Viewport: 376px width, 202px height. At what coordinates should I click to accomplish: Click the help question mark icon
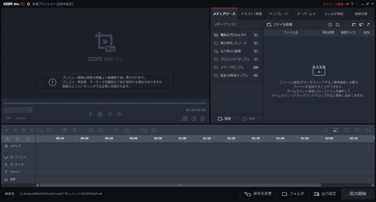point(352,4)
